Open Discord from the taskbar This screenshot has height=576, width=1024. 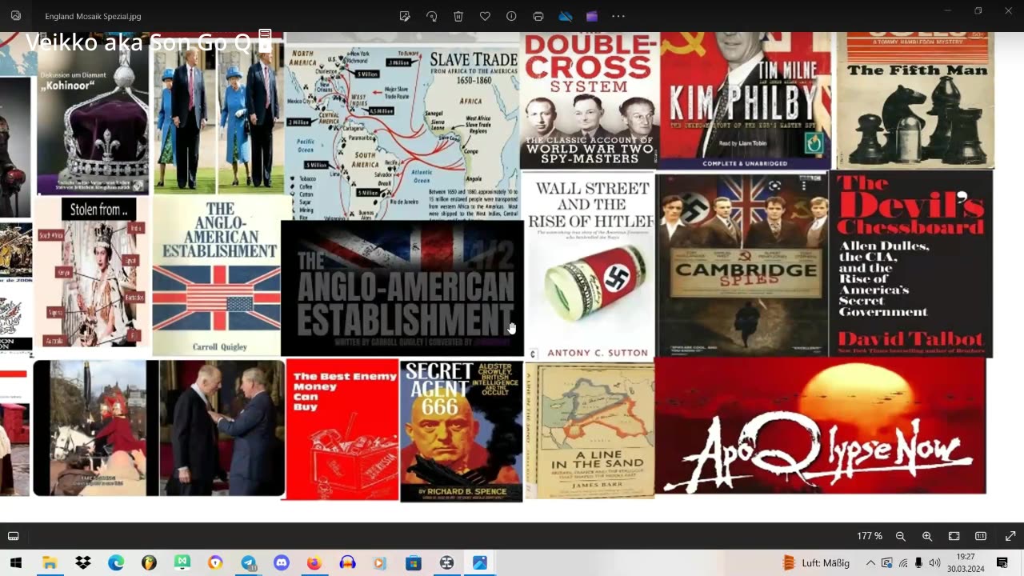pyautogui.click(x=282, y=563)
